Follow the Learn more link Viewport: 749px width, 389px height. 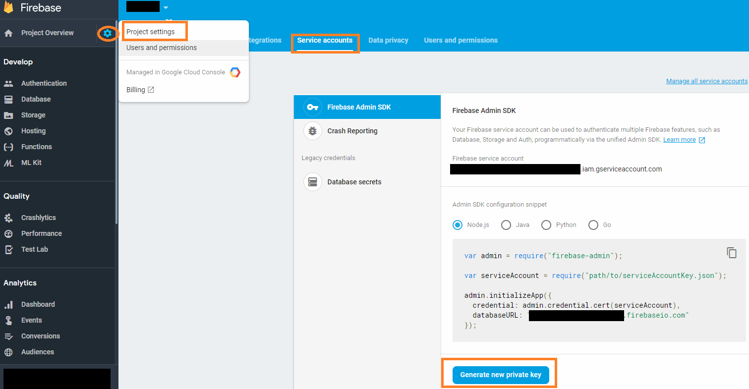[679, 140]
